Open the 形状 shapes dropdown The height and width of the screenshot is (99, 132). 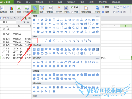coord(35,10)
